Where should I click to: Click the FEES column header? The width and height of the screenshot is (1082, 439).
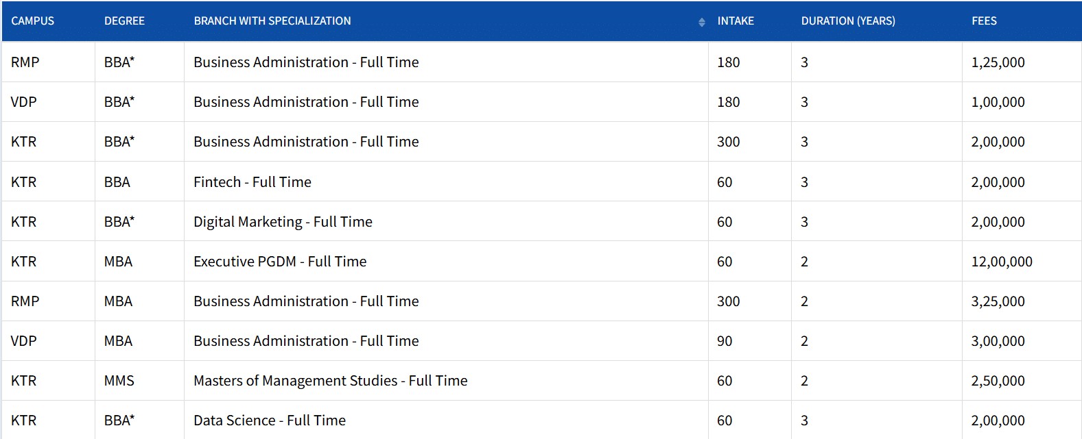(x=984, y=21)
